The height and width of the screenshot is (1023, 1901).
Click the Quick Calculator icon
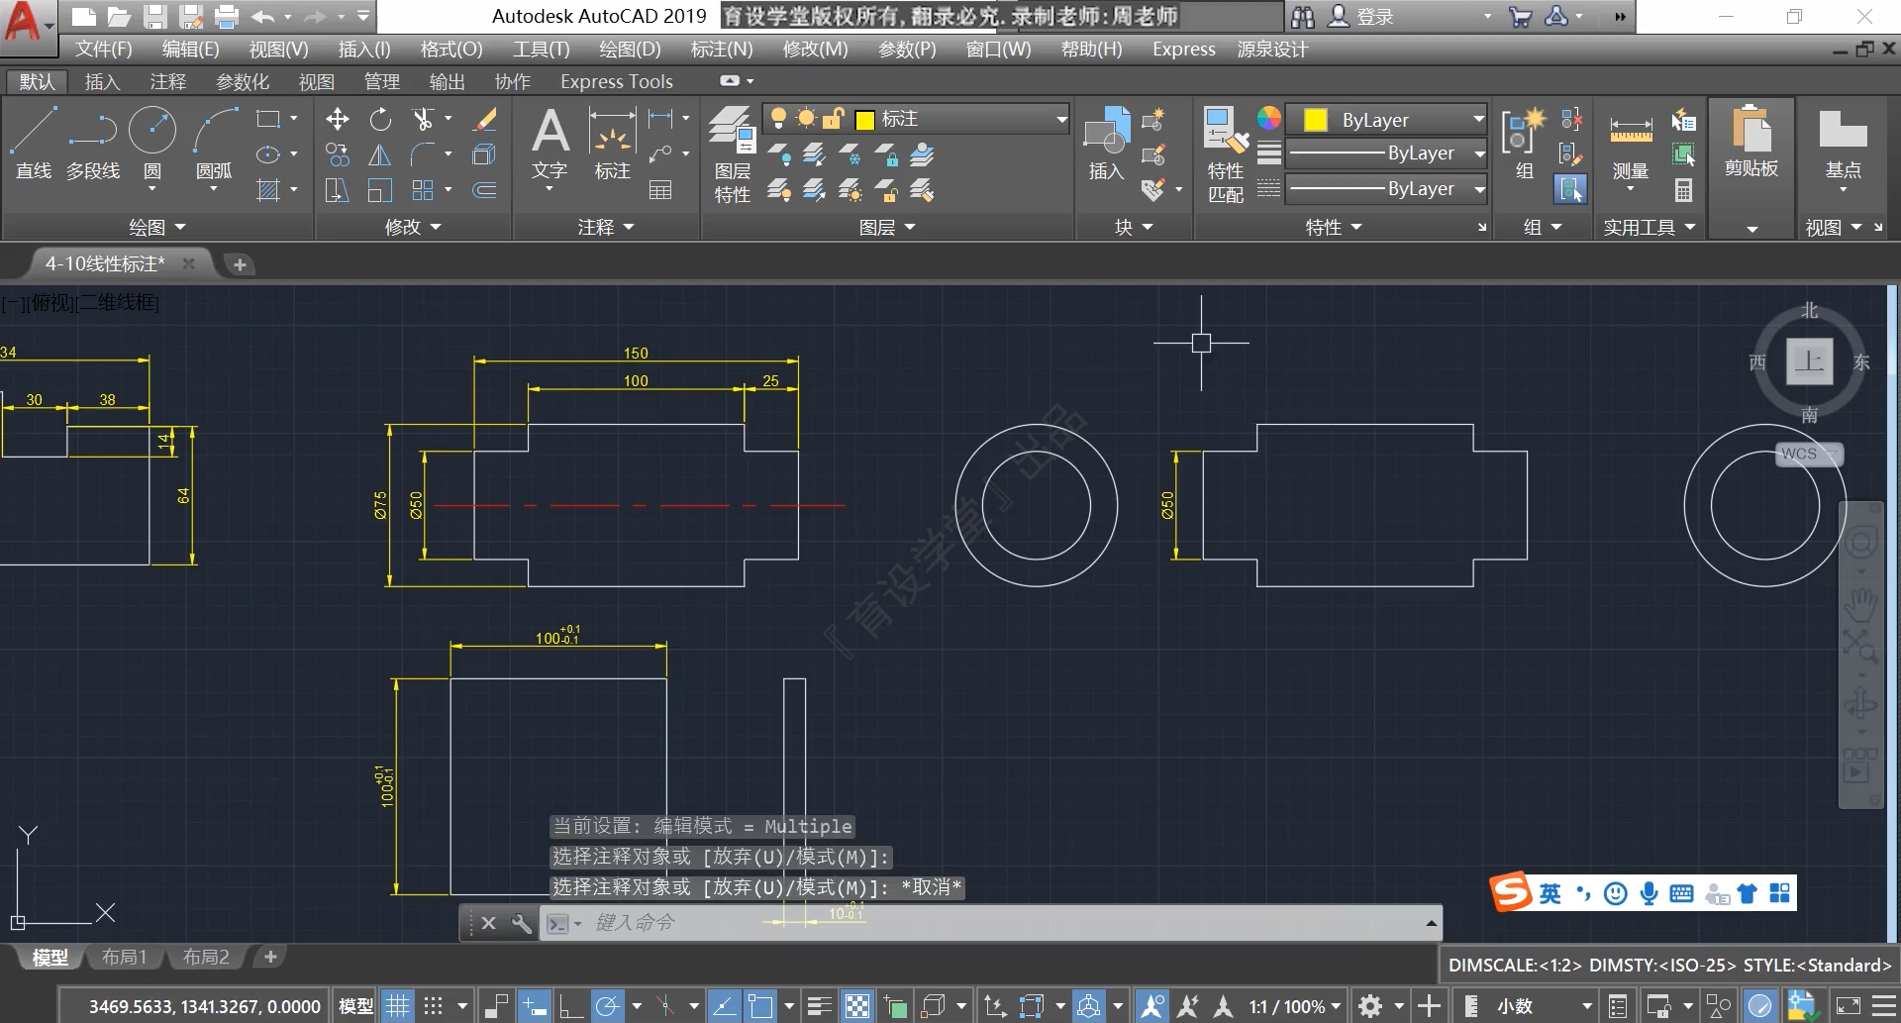(x=1683, y=190)
